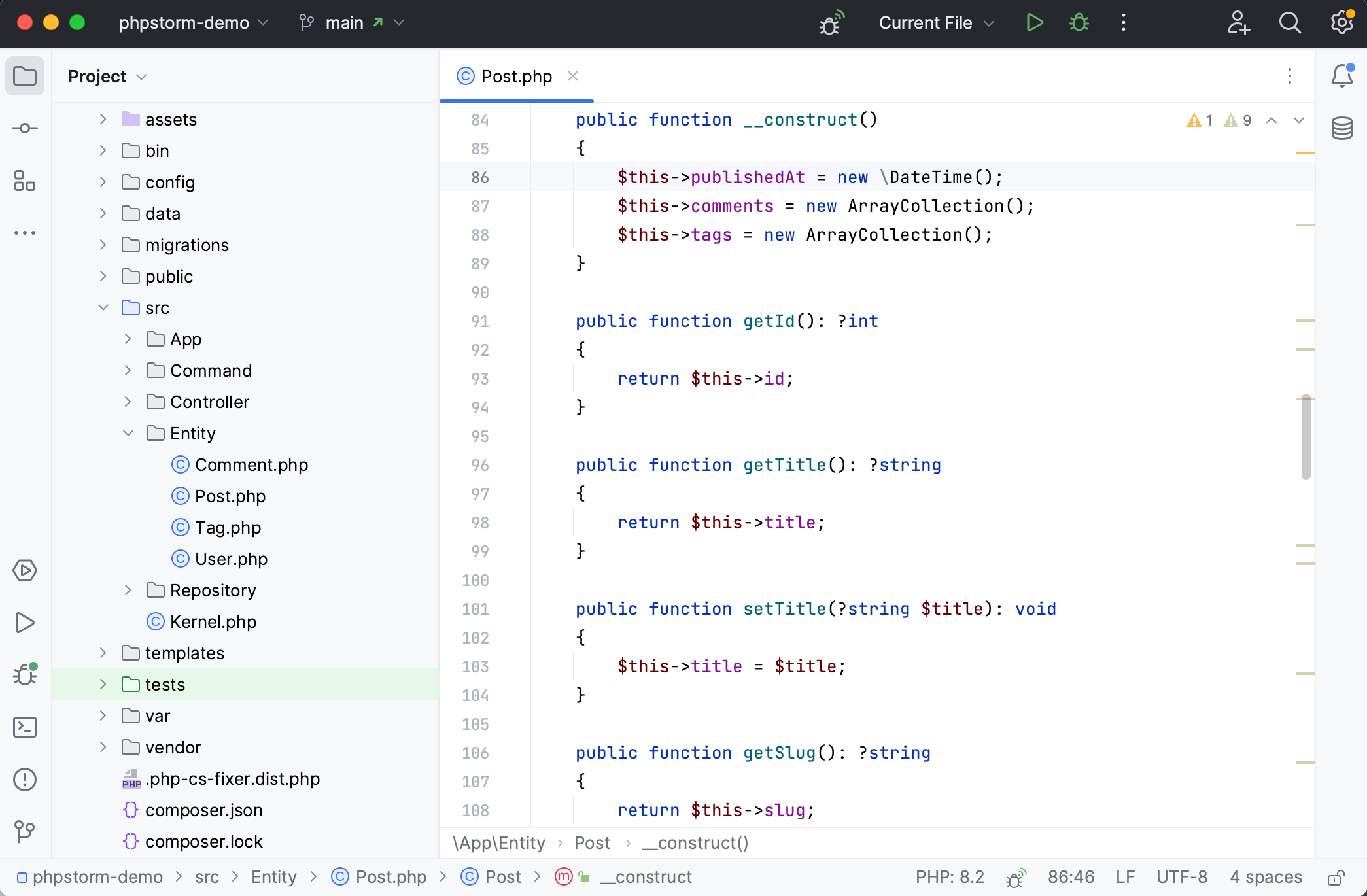Open More Options menu in editor

click(x=1290, y=76)
